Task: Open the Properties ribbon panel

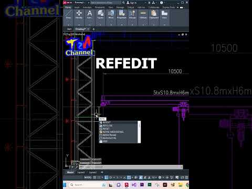Action: point(122,15)
